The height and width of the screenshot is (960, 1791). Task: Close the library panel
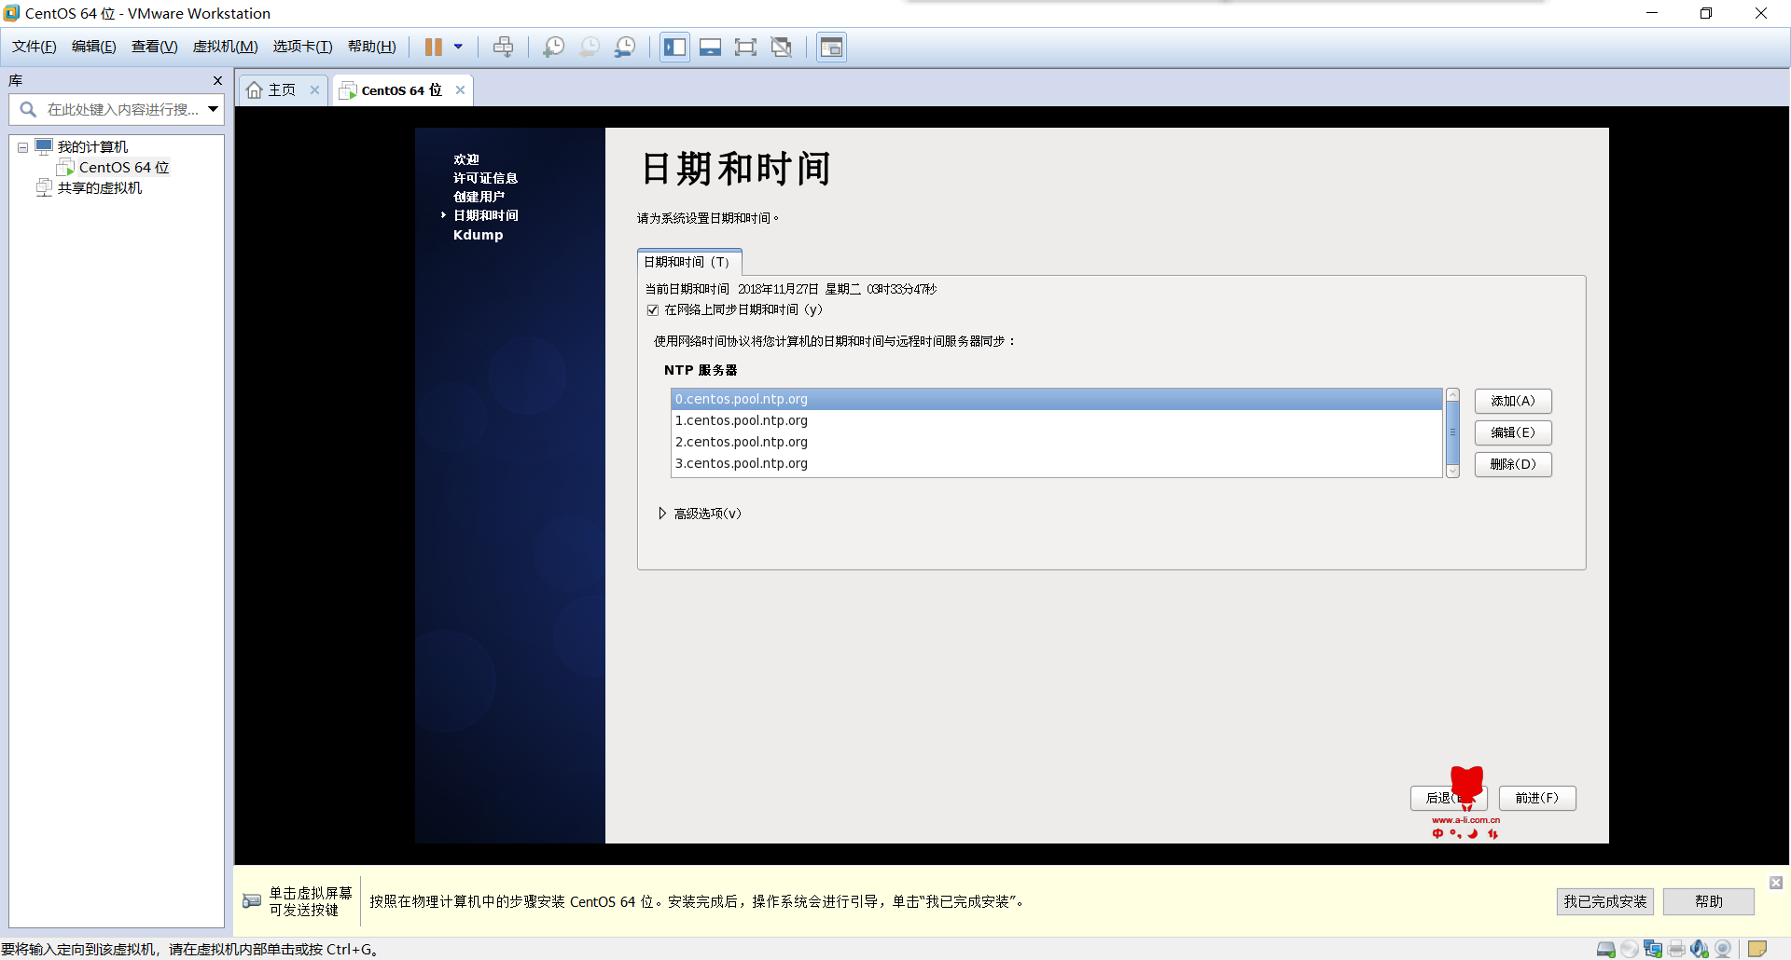[217, 80]
